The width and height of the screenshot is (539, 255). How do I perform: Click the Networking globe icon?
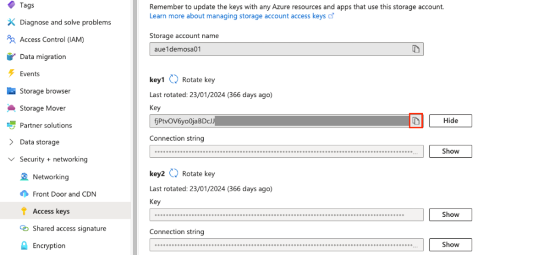[x=24, y=177]
